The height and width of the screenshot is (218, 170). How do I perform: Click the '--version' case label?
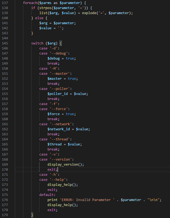[x=62, y=160]
